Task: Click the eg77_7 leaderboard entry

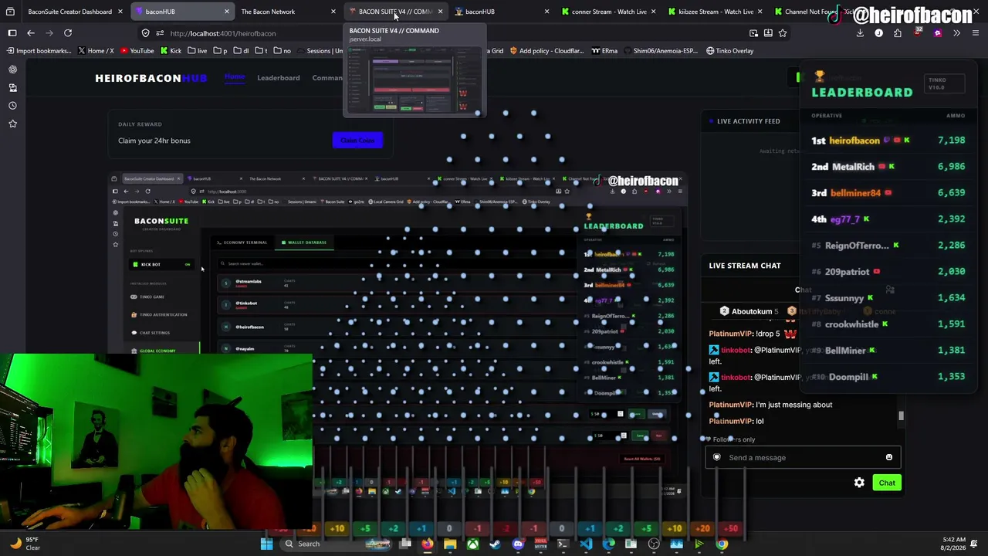Action: pos(888,219)
